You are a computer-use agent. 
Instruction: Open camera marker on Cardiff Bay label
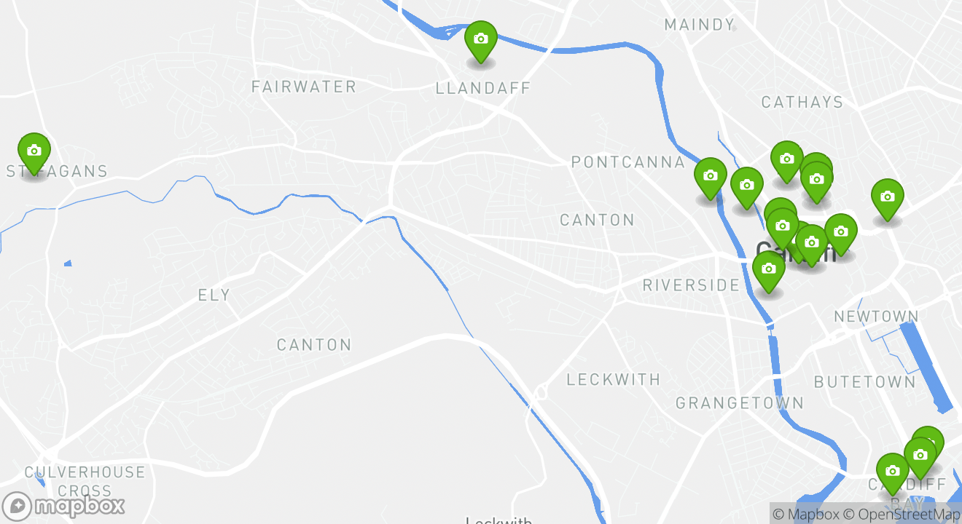pyautogui.click(x=892, y=473)
